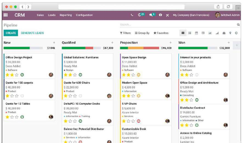Add quick lead in New column

coord(54,43)
